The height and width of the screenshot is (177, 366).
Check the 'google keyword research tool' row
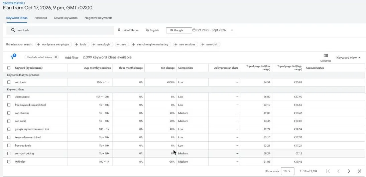click(x=9, y=129)
